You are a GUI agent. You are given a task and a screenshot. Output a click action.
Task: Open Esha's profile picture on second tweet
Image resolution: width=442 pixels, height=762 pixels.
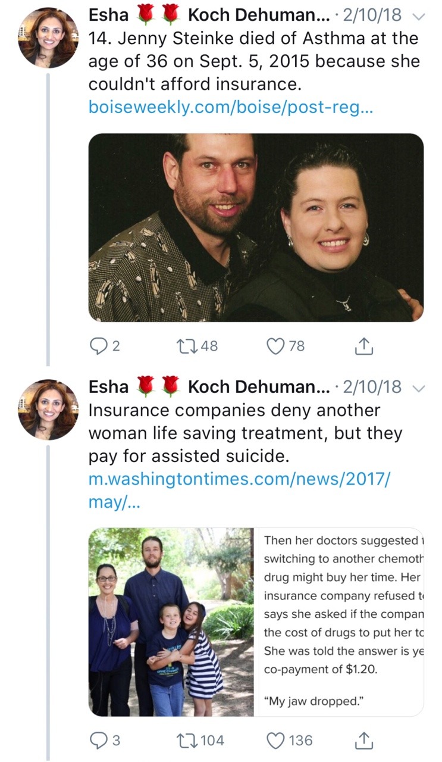point(48,408)
